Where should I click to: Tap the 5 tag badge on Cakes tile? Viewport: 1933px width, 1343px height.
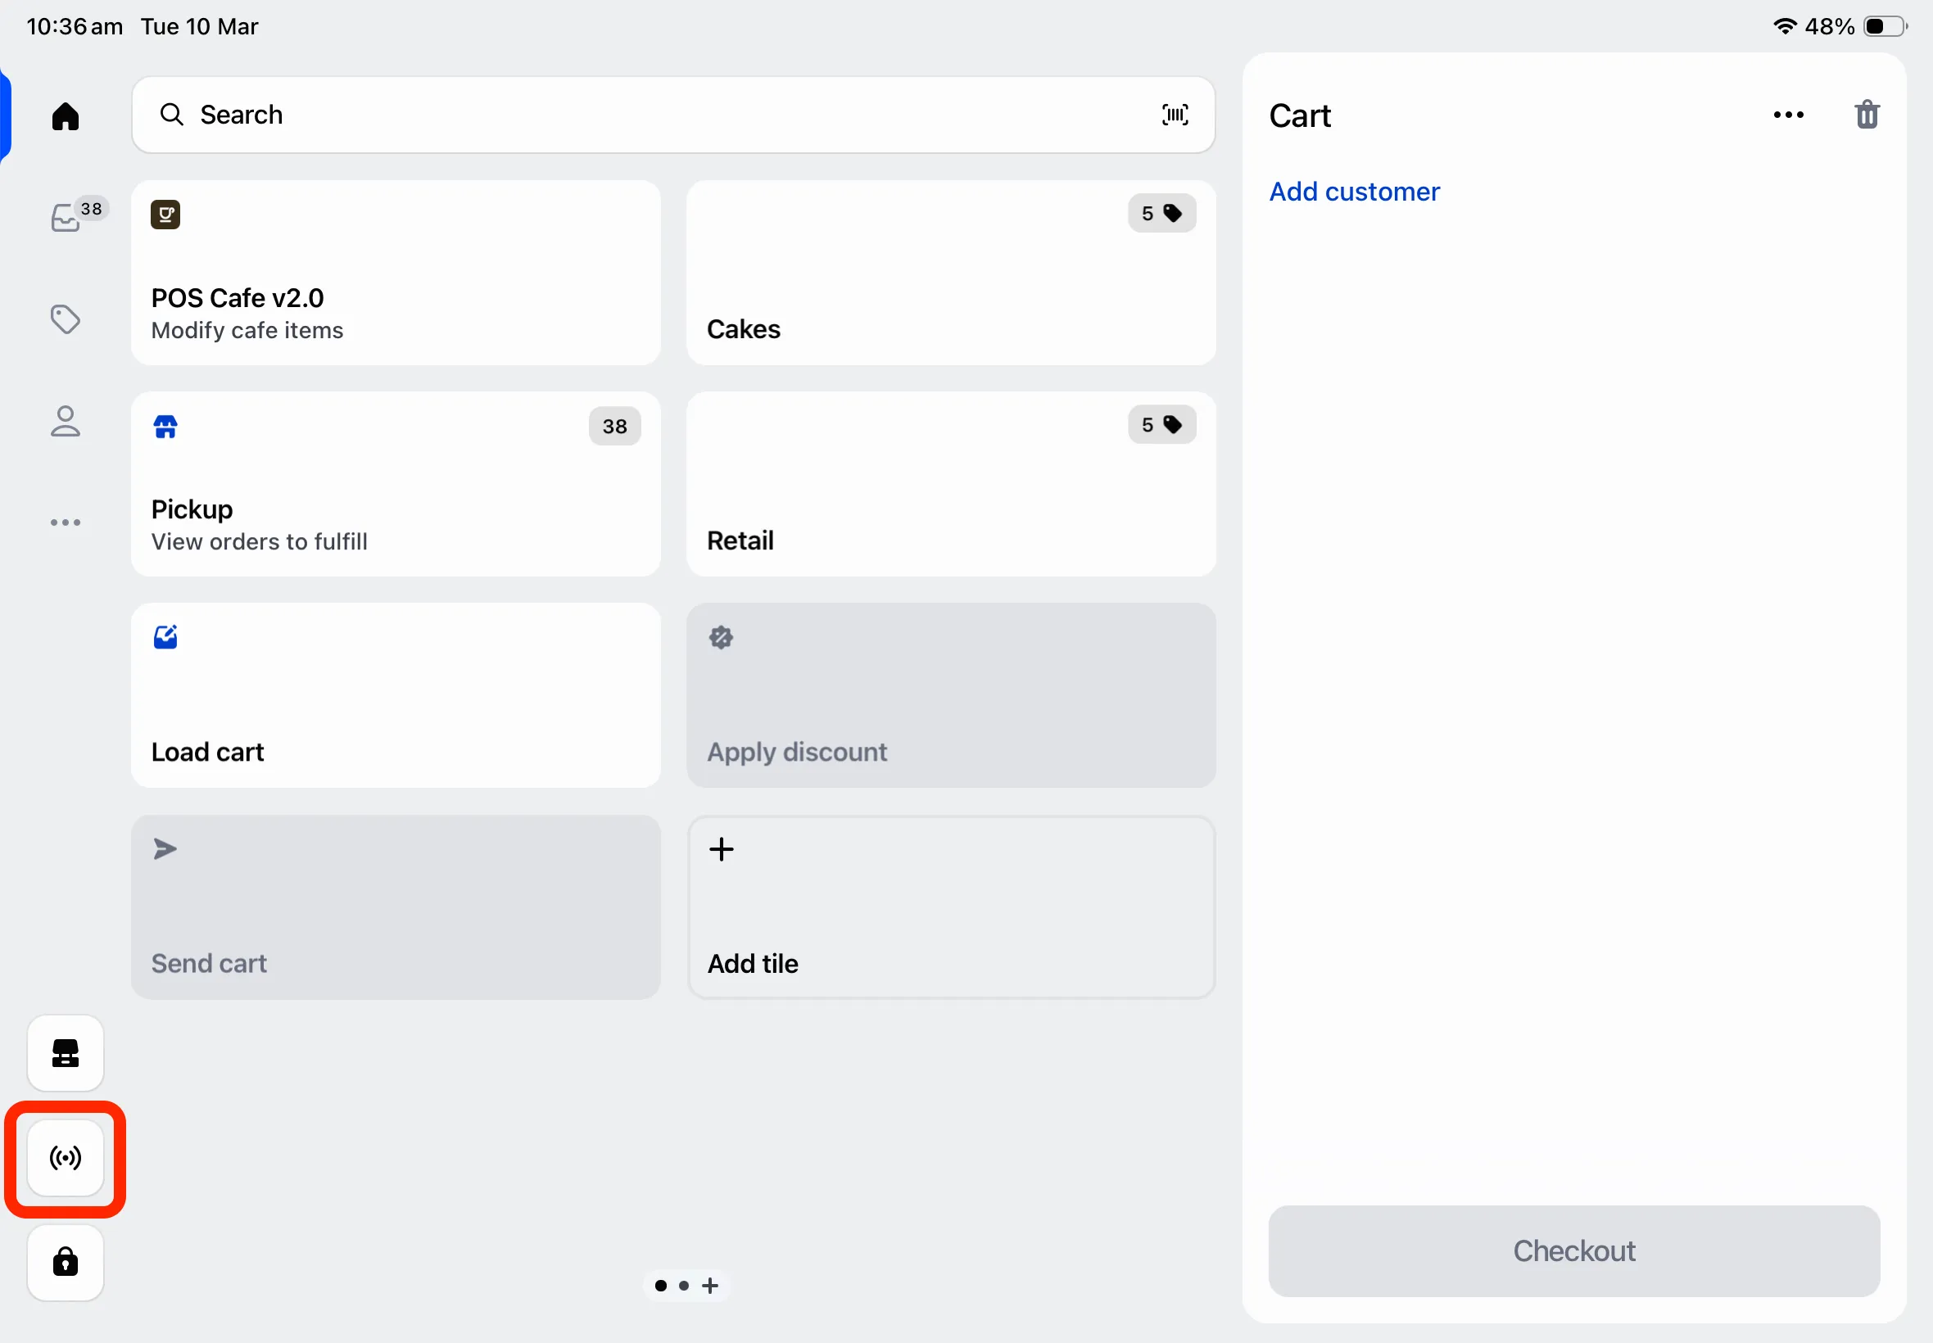pos(1161,213)
